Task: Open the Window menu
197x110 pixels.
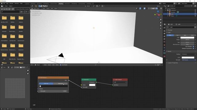Action: pos(17,3)
